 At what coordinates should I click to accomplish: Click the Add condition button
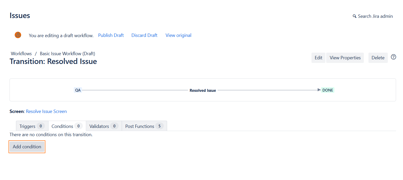click(x=27, y=147)
